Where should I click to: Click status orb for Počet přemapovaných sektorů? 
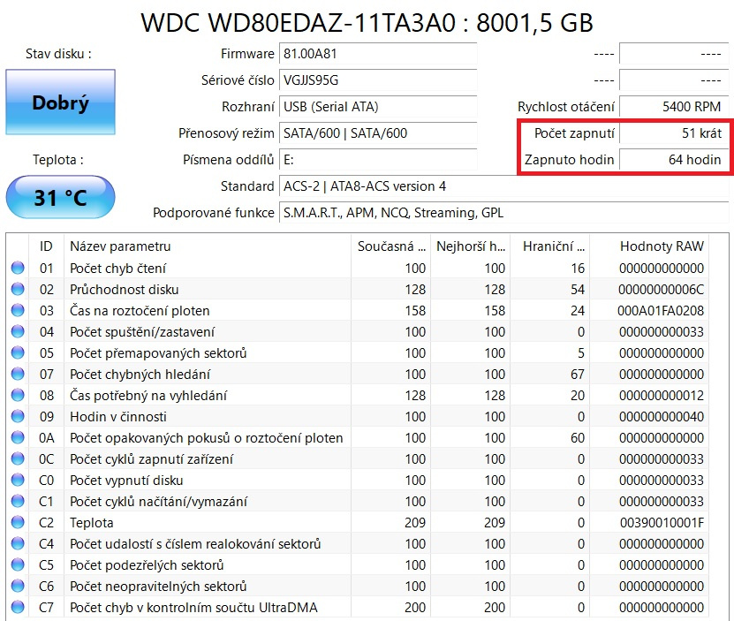point(17,353)
